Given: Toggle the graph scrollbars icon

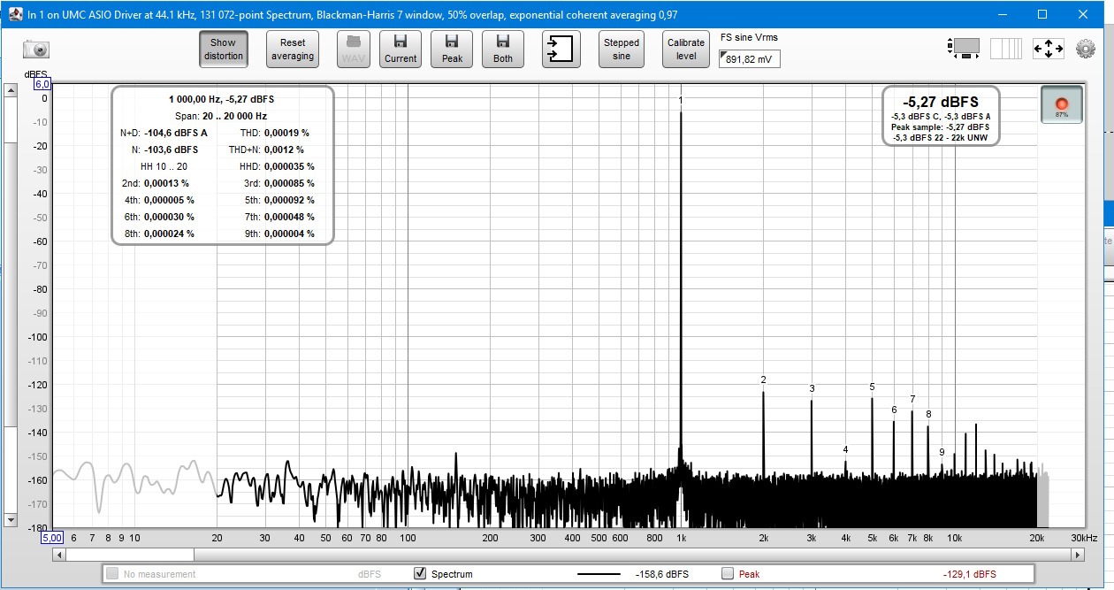Looking at the screenshot, I should (x=964, y=49).
